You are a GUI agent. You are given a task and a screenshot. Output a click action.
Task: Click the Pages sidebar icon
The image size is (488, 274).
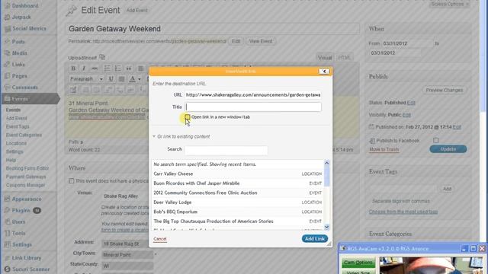(x=7, y=76)
